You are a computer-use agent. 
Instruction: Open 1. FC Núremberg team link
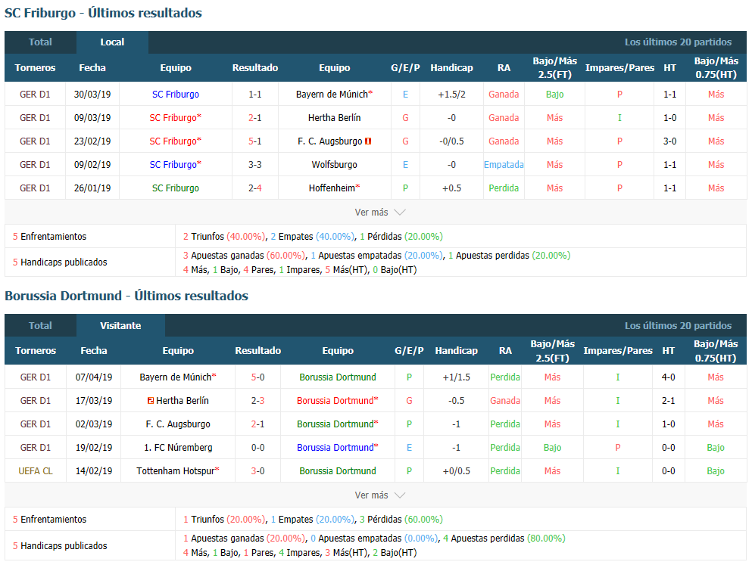tap(178, 448)
